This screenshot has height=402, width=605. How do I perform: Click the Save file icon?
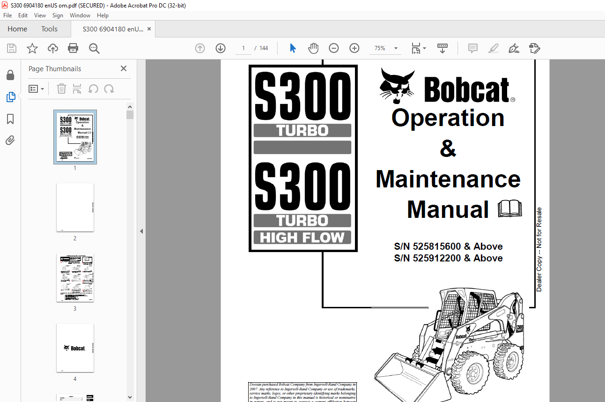[x=12, y=48]
